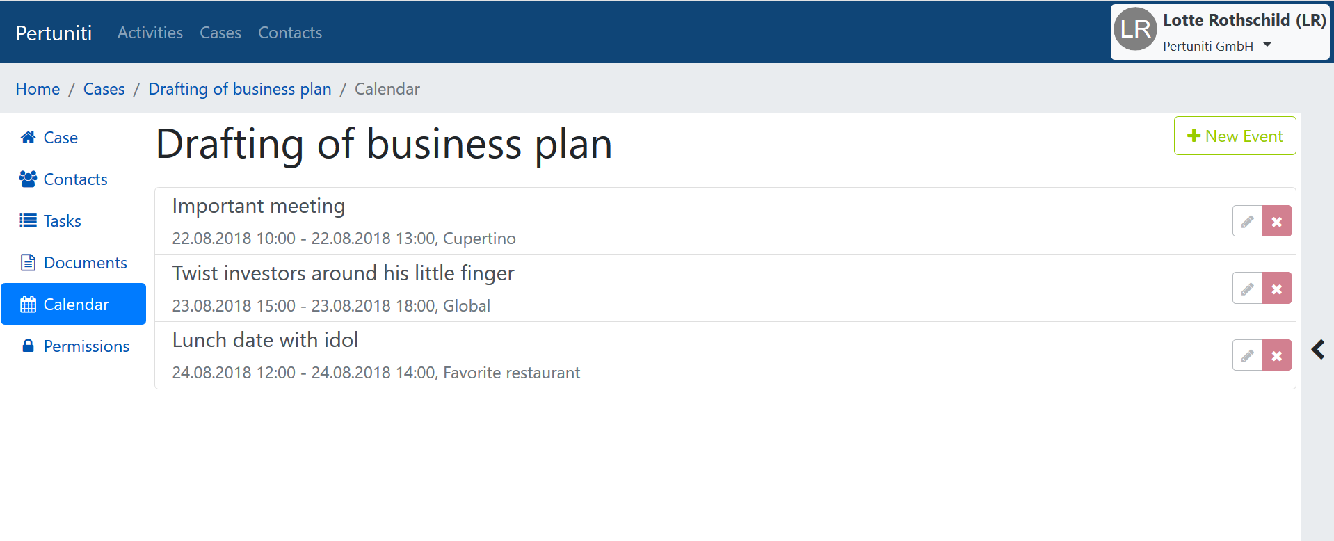Follow the Home breadcrumb link
1334x541 pixels.
tap(38, 89)
